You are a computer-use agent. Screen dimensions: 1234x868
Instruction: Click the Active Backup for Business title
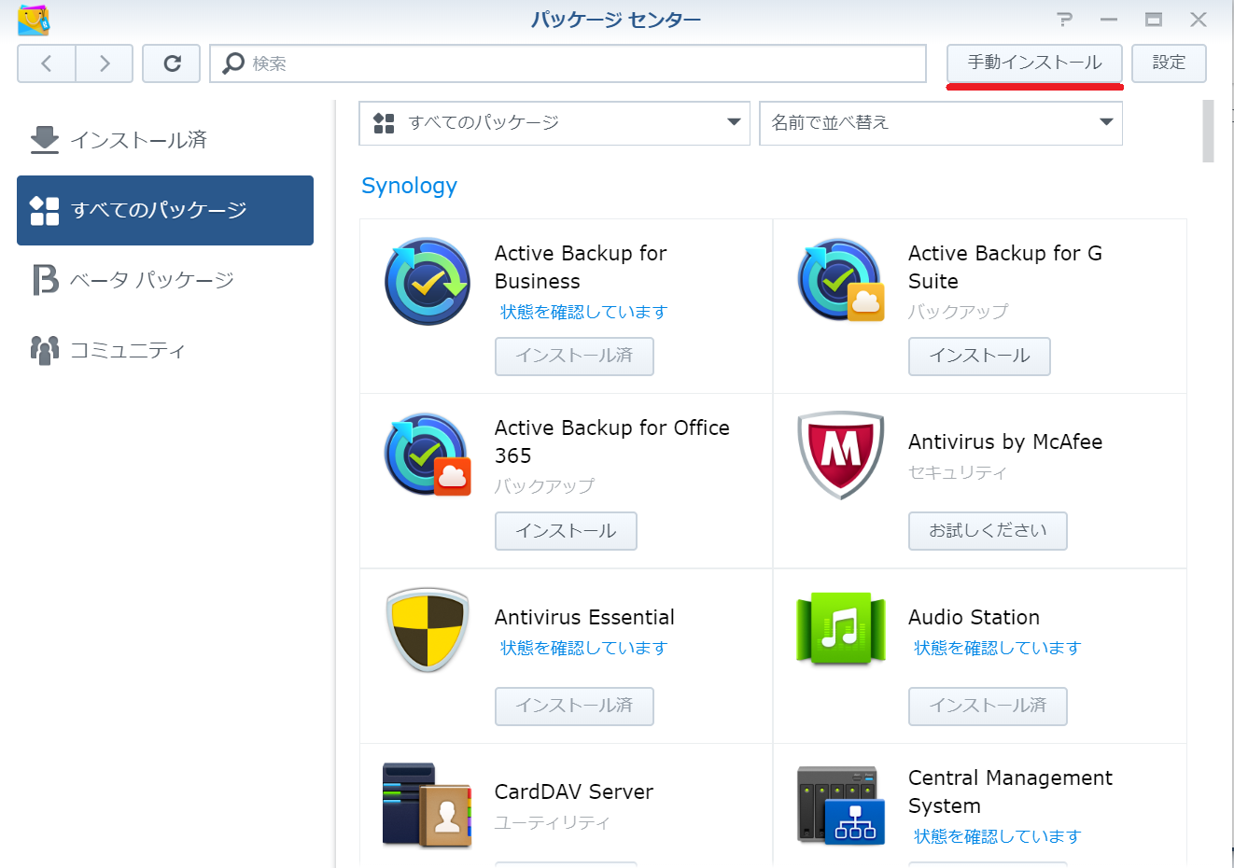click(x=581, y=267)
